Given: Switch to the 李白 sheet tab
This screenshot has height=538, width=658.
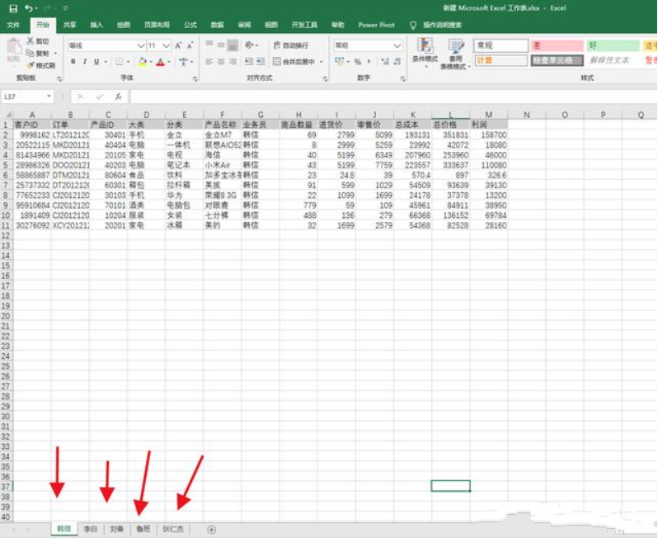Looking at the screenshot, I should [x=91, y=529].
